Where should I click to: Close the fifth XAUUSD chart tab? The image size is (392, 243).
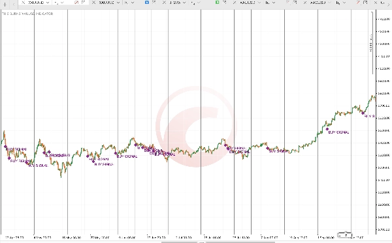tap(305, 3)
